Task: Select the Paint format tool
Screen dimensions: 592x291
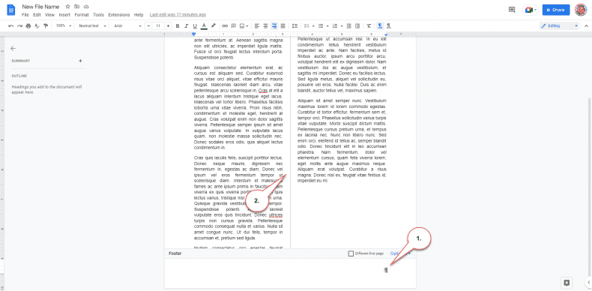Action: pos(46,26)
